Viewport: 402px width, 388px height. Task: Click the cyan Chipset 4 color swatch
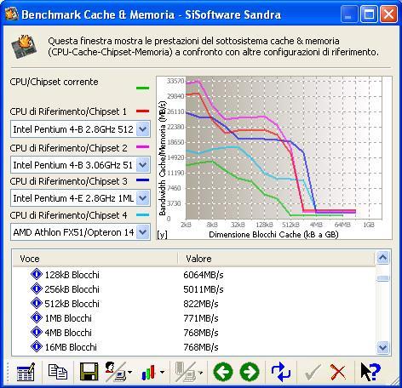[142, 214]
